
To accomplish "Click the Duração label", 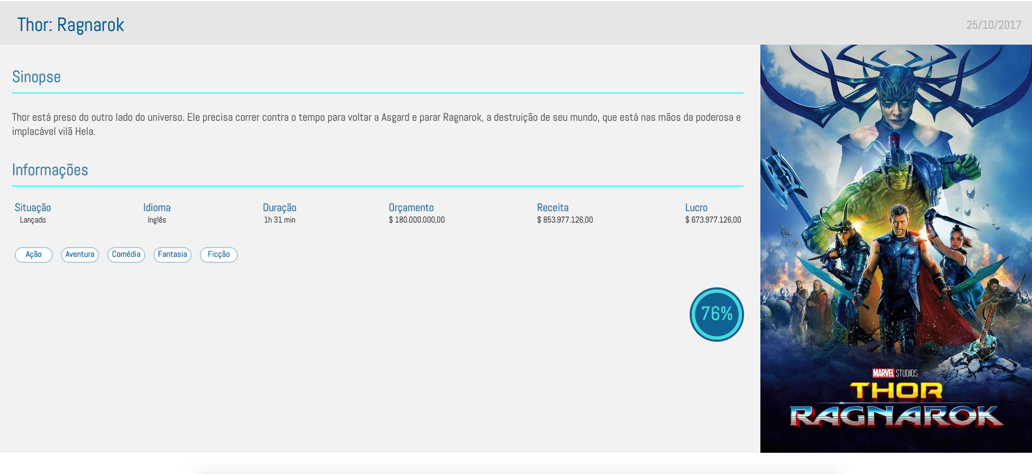I will [x=280, y=207].
